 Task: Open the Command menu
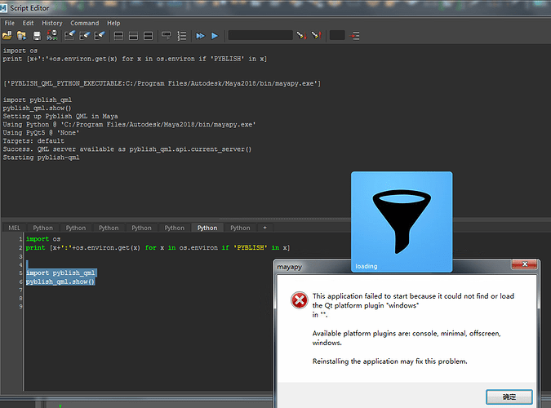tap(85, 23)
